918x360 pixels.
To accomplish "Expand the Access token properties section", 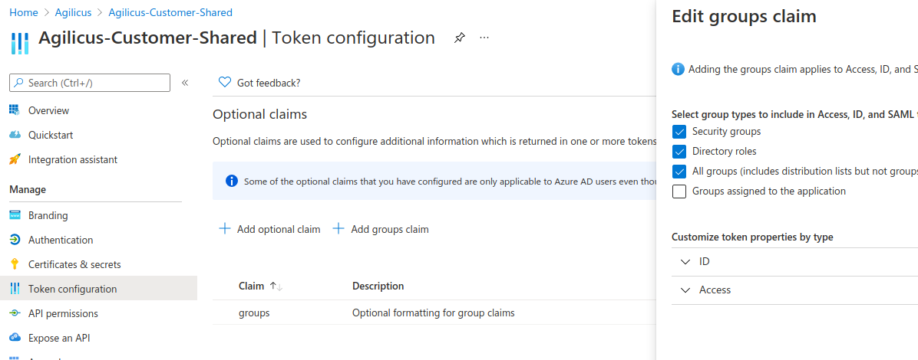I will (x=685, y=290).
